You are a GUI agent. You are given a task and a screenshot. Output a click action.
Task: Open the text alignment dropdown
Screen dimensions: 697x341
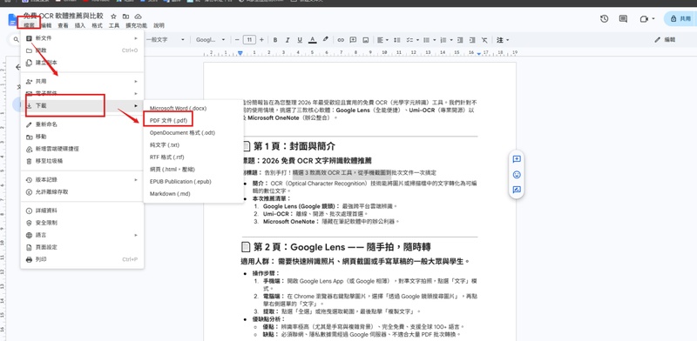(x=382, y=40)
